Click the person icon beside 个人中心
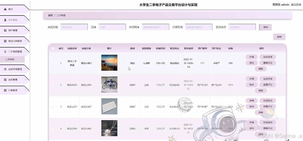The height and width of the screenshot is (141, 303). coord(5,20)
